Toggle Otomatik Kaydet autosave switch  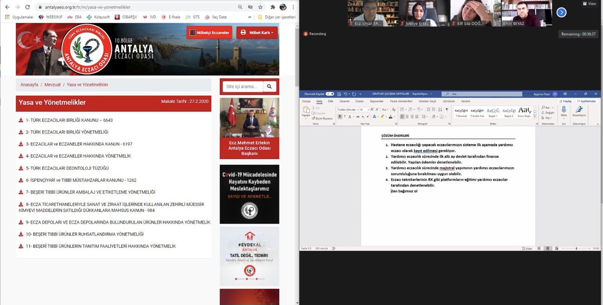[x=330, y=94]
